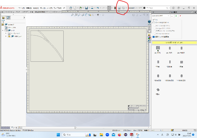
Task: Collapse task pane with double chevron
Action: pyautogui.click(x=153, y=12)
